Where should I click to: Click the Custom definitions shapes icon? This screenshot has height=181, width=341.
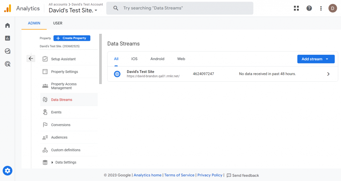(45, 150)
